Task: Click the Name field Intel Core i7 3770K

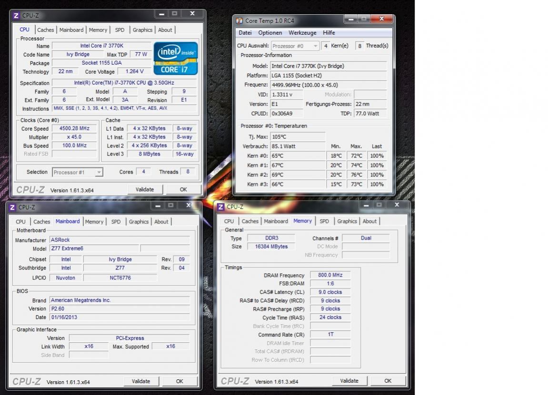Action: tap(101, 46)
